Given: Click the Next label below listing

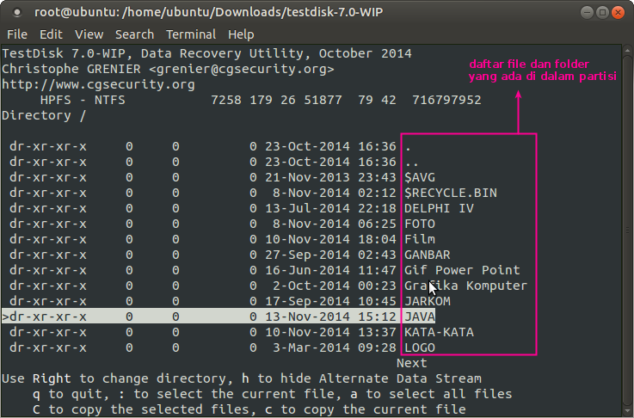Looking at the screenshot, I should pyautogui.click(x=411, y=363).
